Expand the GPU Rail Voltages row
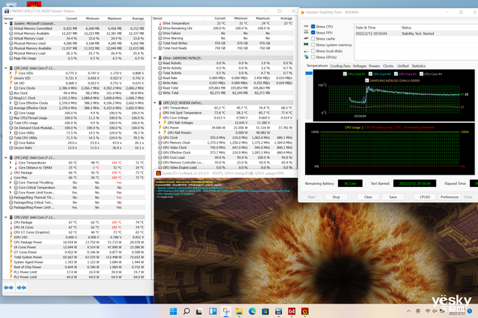This screenshot has height=318, width=478. tap(159, 123)
